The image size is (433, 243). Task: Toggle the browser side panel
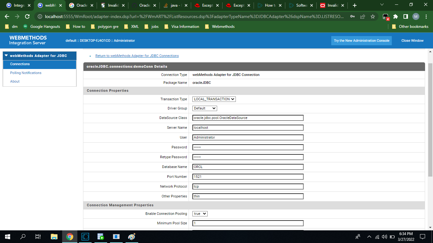(406, 16)
